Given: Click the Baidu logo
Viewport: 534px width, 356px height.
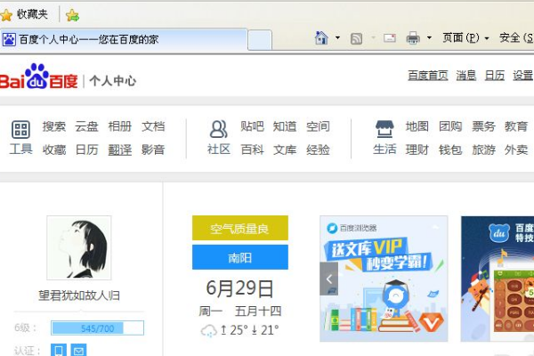Looking at the screenshot, I should (x=39, y=77).
